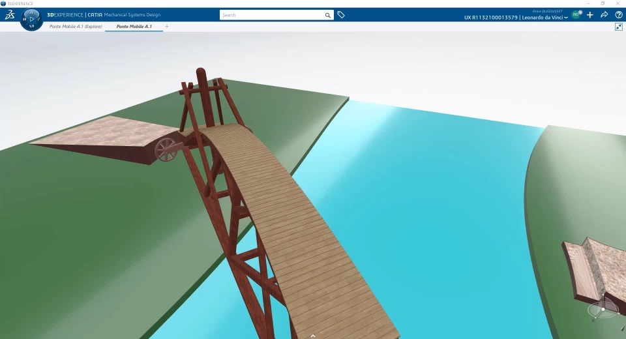Restore down the application window
Image resolution: width=626 pixels, height=339 pixels.
click(x=603, y=3)
